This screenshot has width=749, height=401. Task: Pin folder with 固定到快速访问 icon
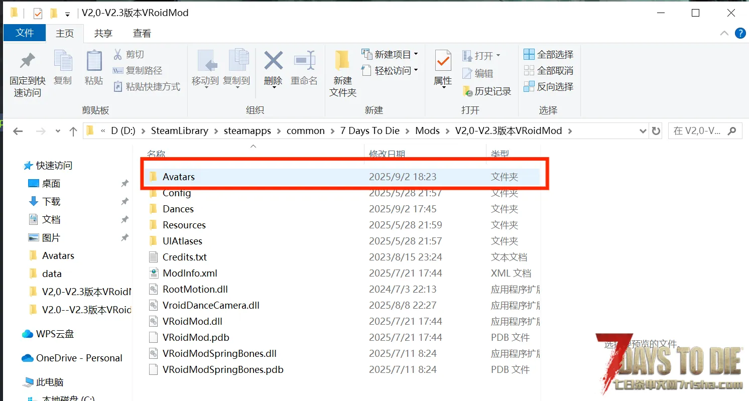coord(27,73)
